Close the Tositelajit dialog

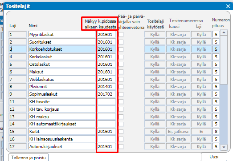pos(228,6)
